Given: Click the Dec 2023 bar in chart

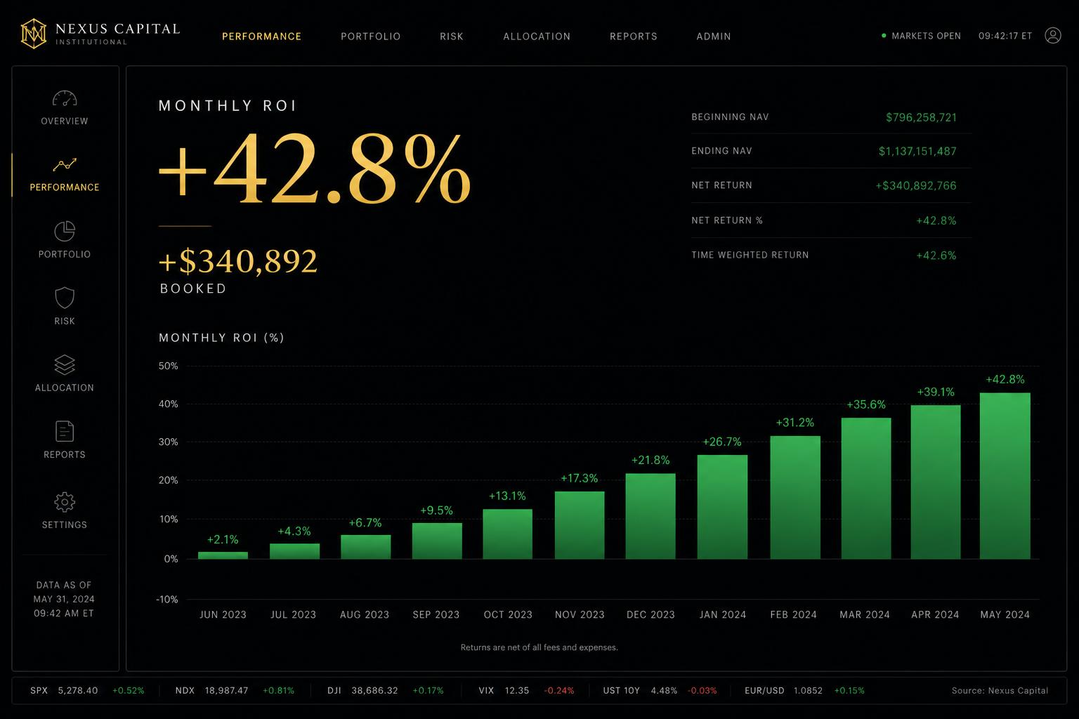Looking at the screenshot, I should tap(650, 516).
